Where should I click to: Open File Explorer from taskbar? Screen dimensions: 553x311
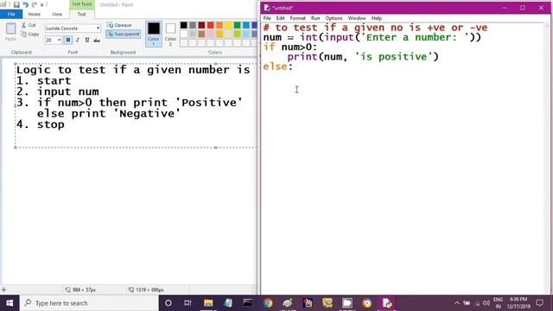point(208,303)
